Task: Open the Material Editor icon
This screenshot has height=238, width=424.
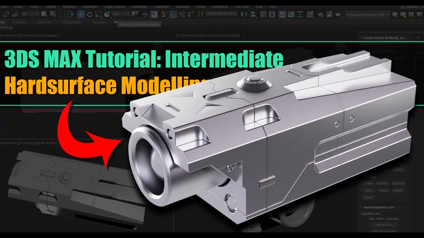Action: [310, 14]
